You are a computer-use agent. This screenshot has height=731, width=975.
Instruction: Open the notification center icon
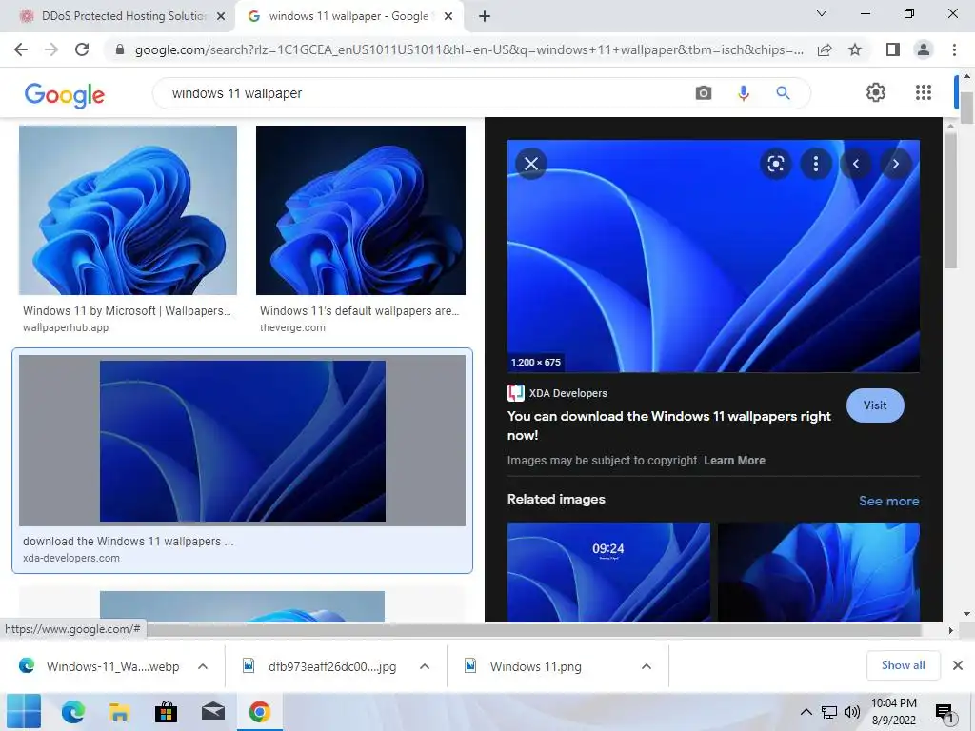click(945, 712)
